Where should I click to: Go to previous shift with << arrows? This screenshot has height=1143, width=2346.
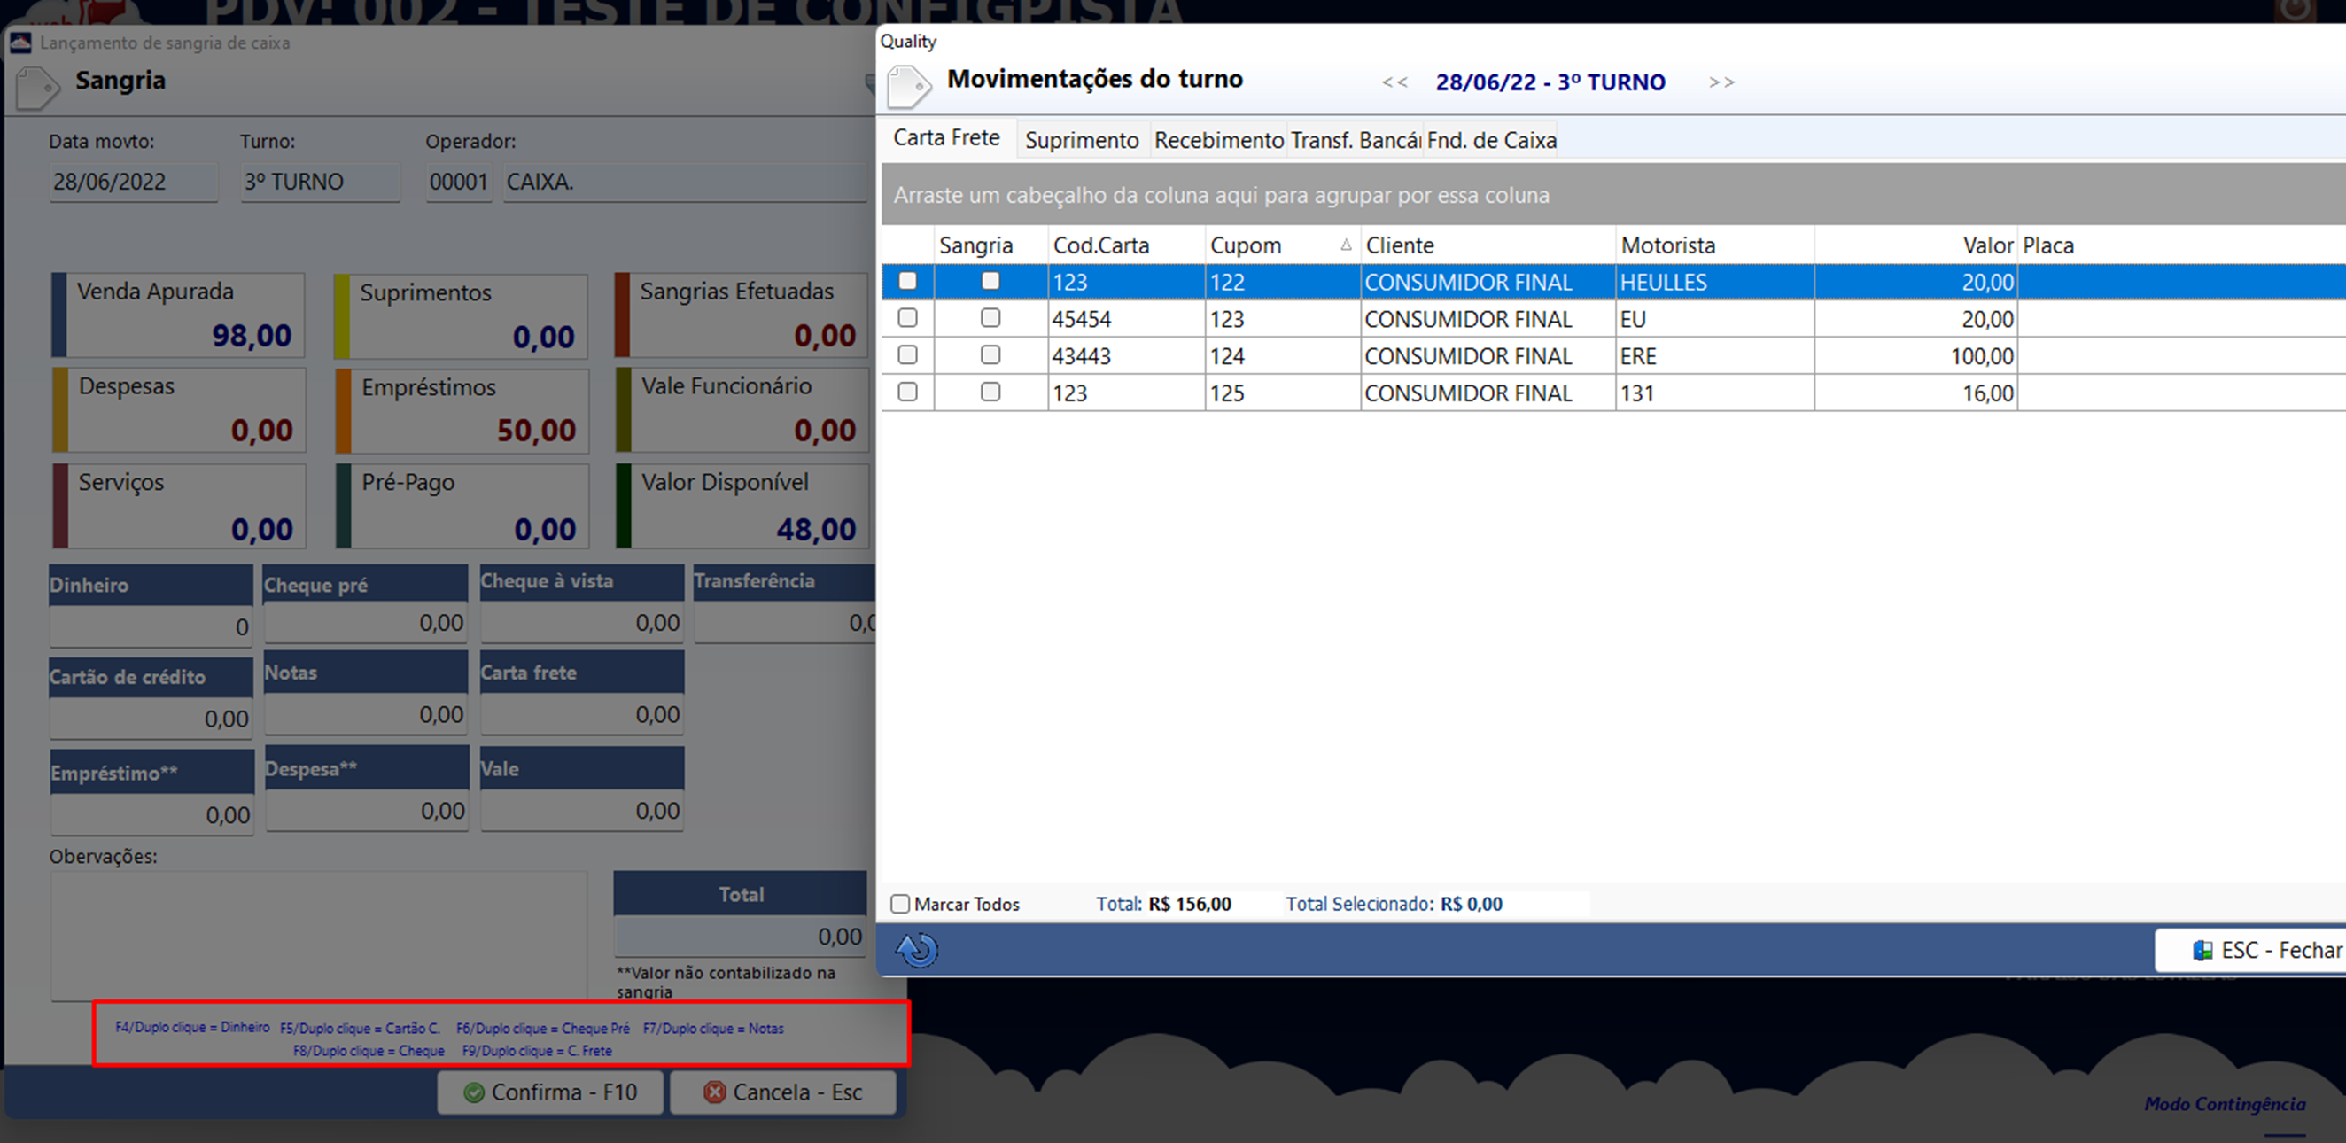click(1394, 82)
